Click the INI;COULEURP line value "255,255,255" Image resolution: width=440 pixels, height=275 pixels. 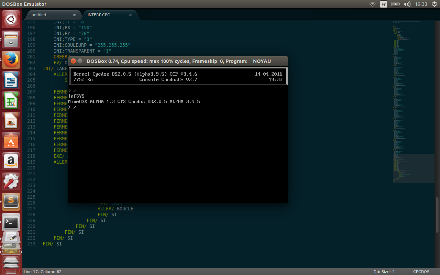click(x=113, y=45)
